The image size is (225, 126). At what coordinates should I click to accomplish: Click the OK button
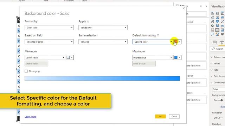160,117
